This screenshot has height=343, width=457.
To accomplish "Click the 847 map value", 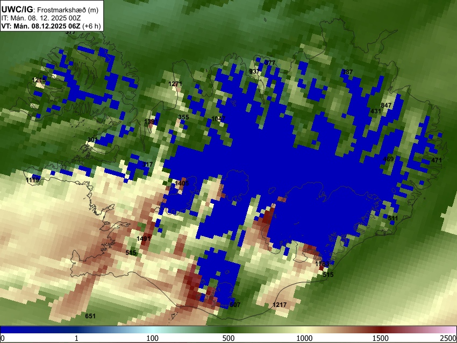I will point(386,105).
